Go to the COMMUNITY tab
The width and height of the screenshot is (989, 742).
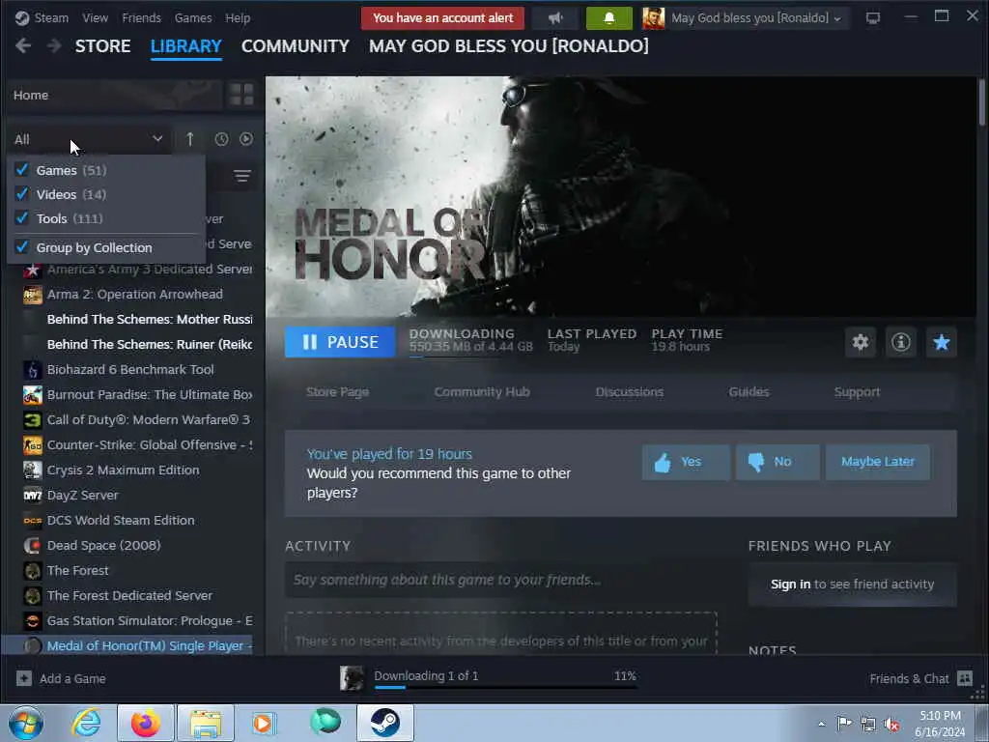point(296,46)
